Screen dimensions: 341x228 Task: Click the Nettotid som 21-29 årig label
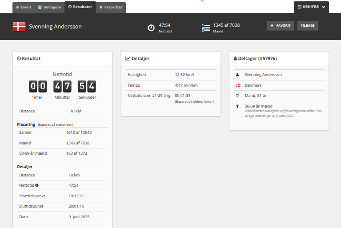(x=149, y=96)
